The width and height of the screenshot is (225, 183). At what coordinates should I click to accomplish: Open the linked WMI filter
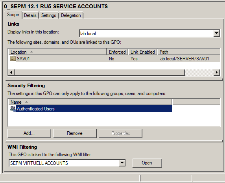tap(147, 163)
